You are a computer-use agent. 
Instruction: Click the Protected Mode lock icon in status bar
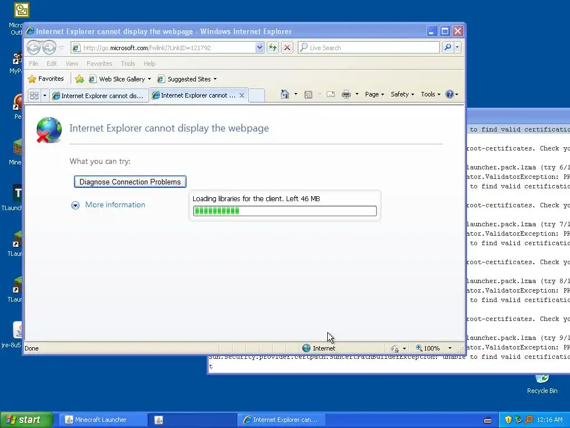coord(395,348)
